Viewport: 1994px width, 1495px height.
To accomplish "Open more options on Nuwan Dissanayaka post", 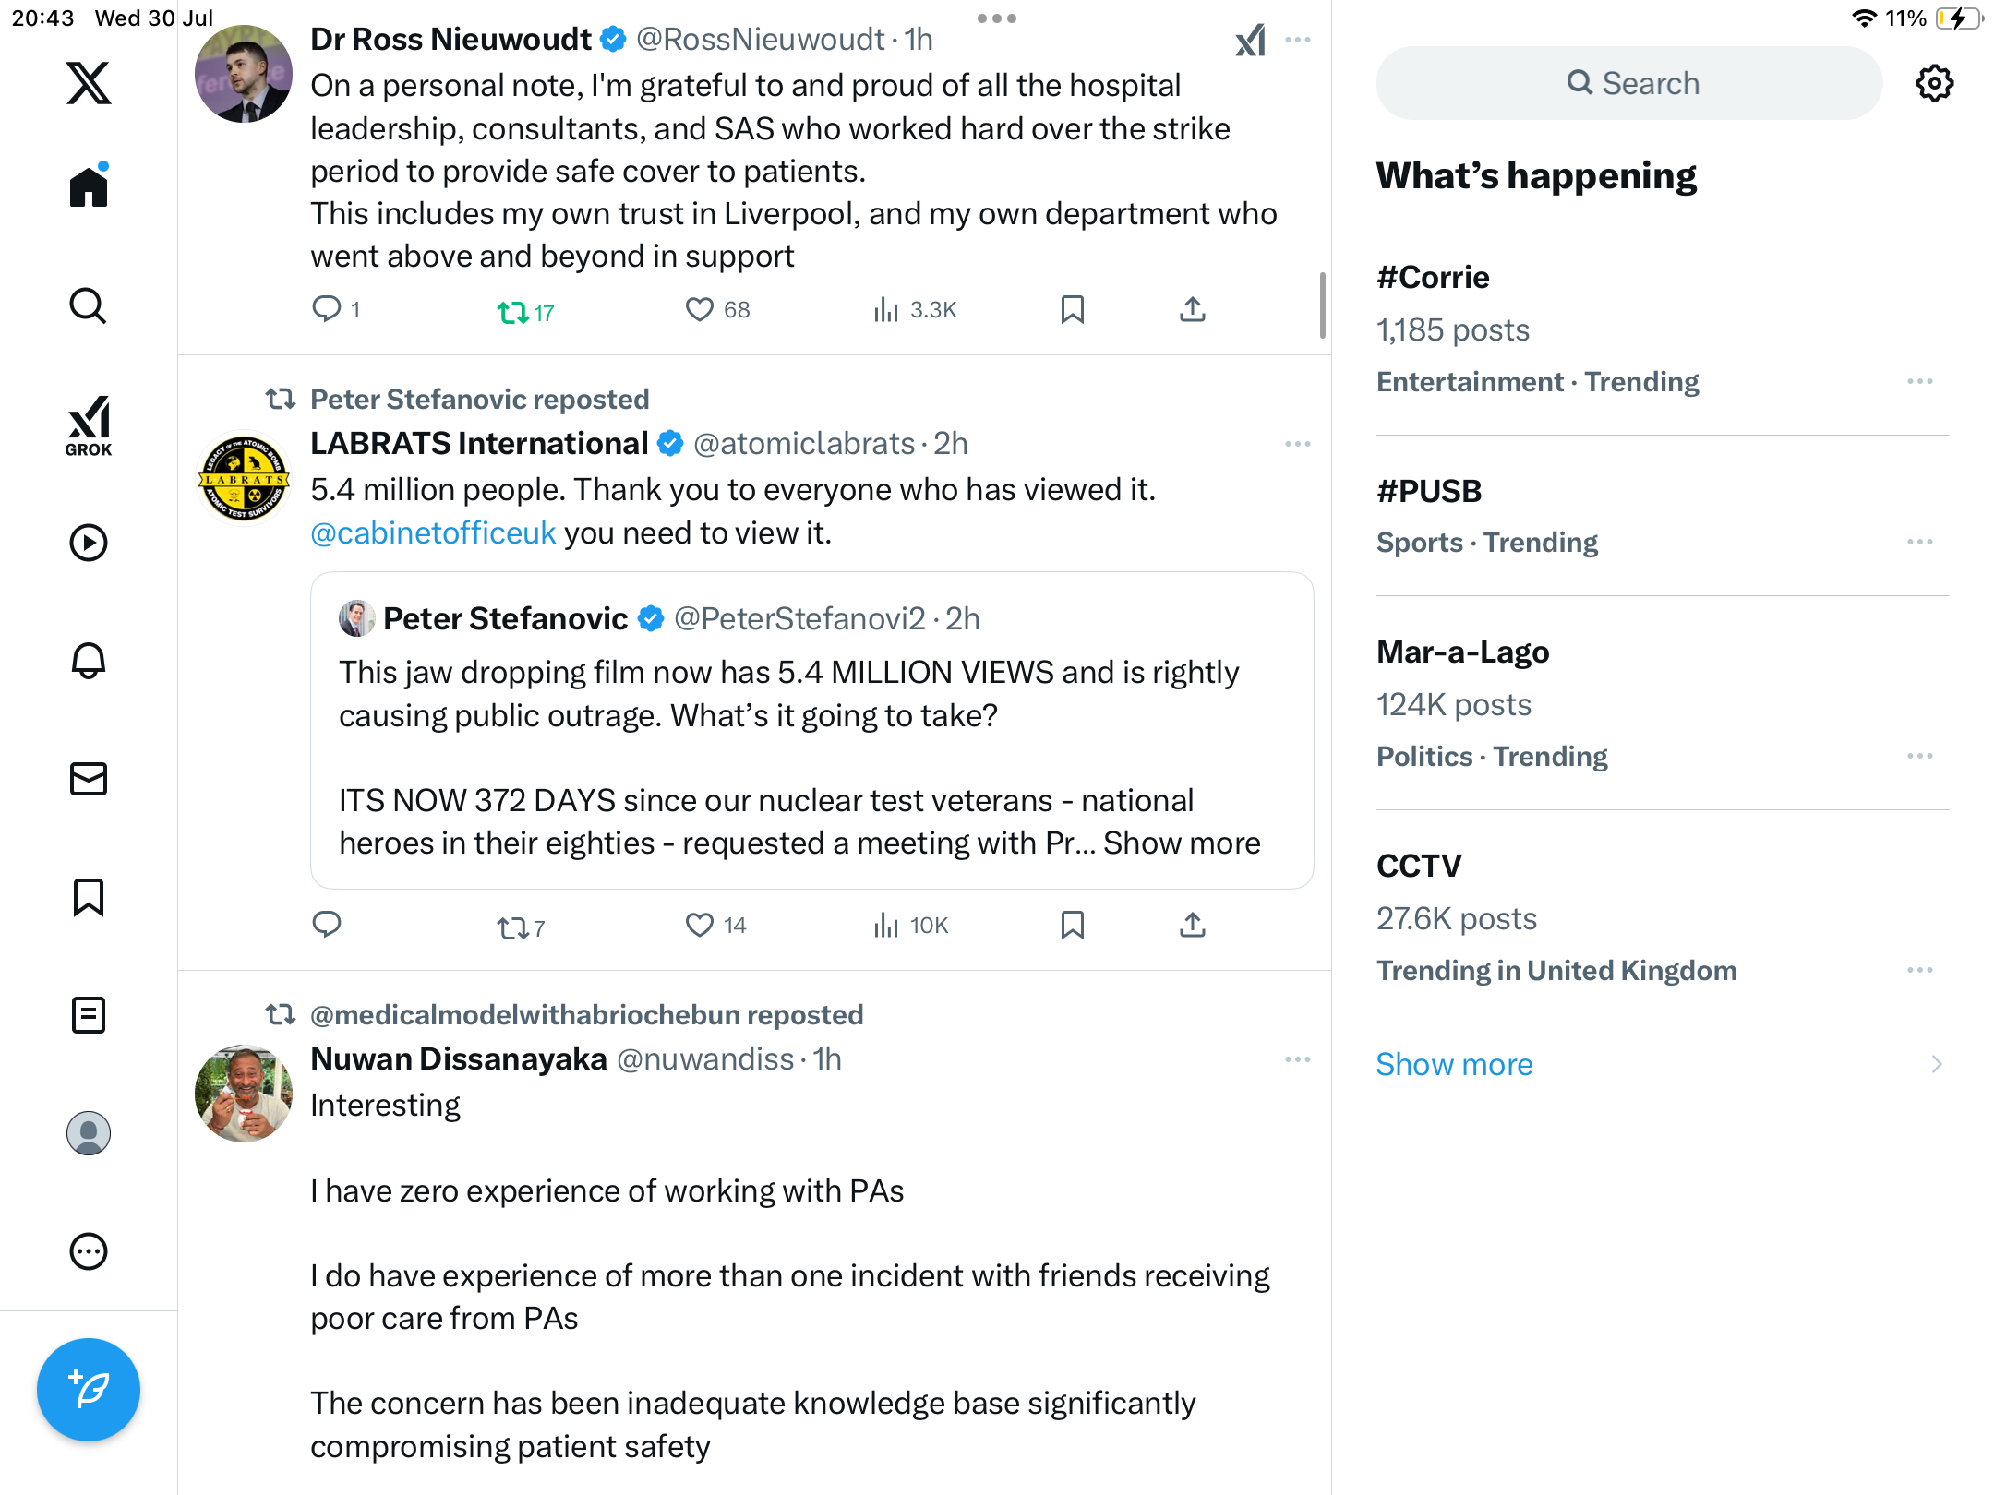I will 1298,1059.
